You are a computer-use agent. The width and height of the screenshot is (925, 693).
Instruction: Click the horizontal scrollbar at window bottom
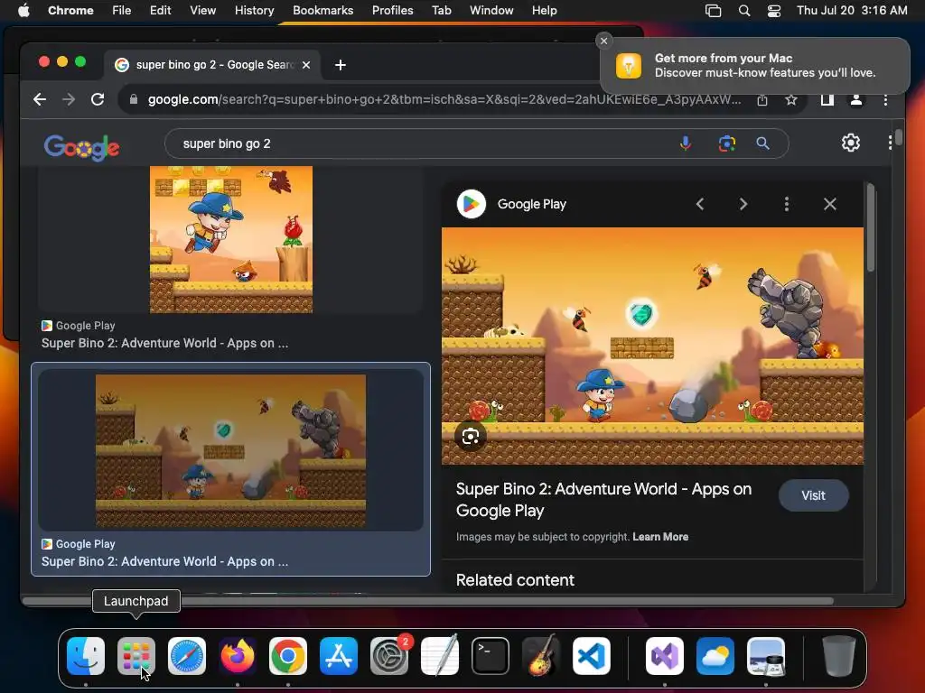427,601
